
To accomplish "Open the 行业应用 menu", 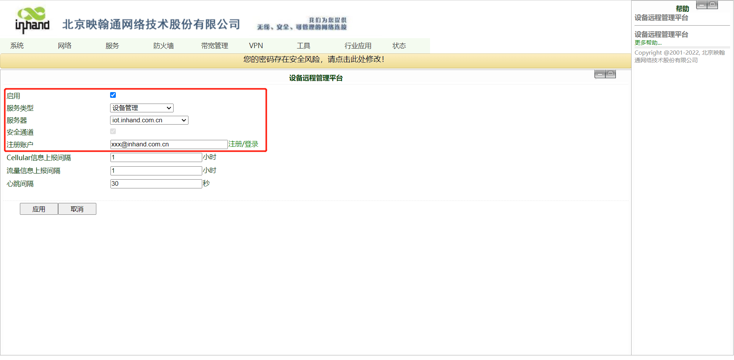I will pyautogui.click(x=358, y=46).
